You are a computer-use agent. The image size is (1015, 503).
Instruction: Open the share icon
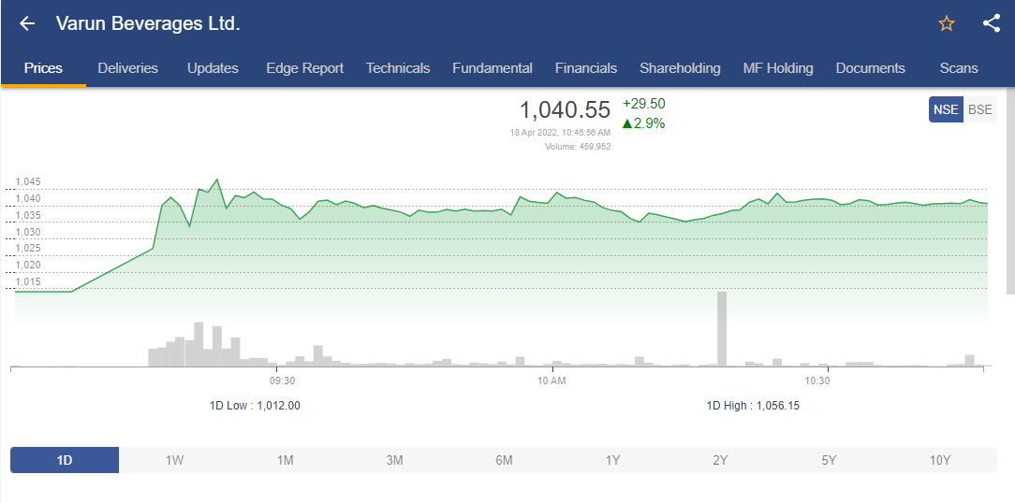coord(991,24)
